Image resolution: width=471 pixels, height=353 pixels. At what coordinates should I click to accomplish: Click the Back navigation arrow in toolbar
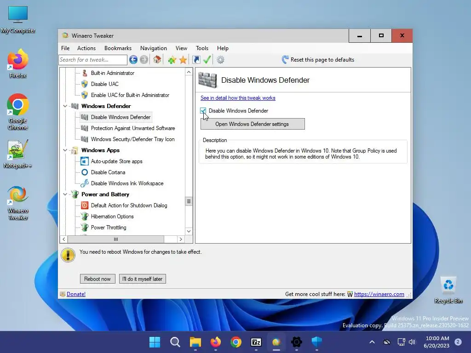[133, 60]
